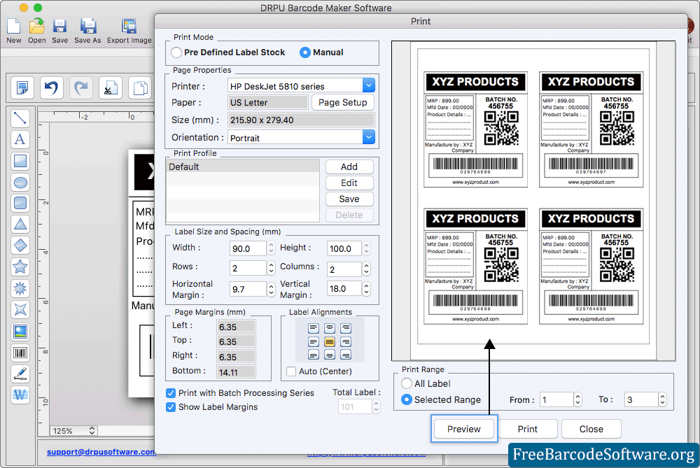Click the From range input field

coord(556,399)
